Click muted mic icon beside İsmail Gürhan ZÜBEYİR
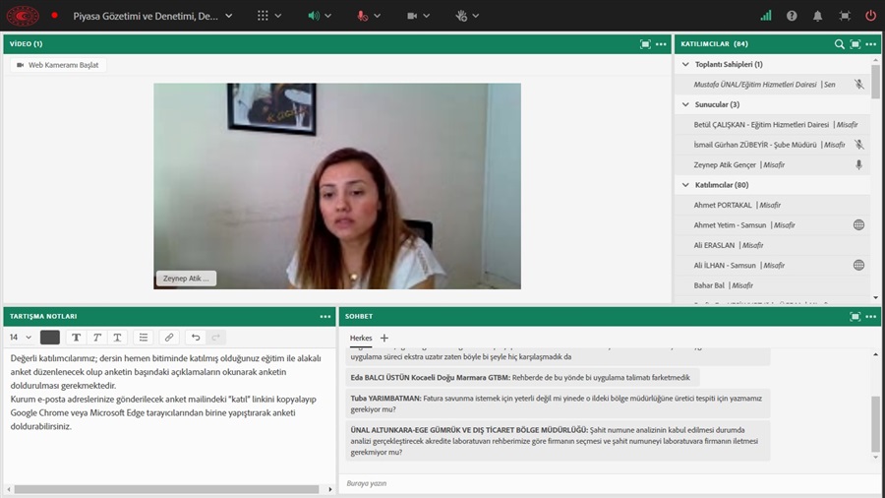This screenshot has height=498, width=885. coord(858,145)
